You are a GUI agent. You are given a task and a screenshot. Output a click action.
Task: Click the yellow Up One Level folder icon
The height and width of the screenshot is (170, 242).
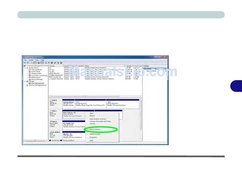tap(32, 63)
